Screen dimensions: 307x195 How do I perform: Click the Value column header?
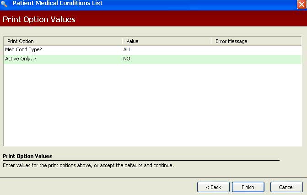pos(166,41)
